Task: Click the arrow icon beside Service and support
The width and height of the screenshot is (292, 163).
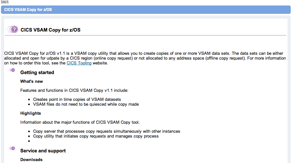Action: [12, 148]
